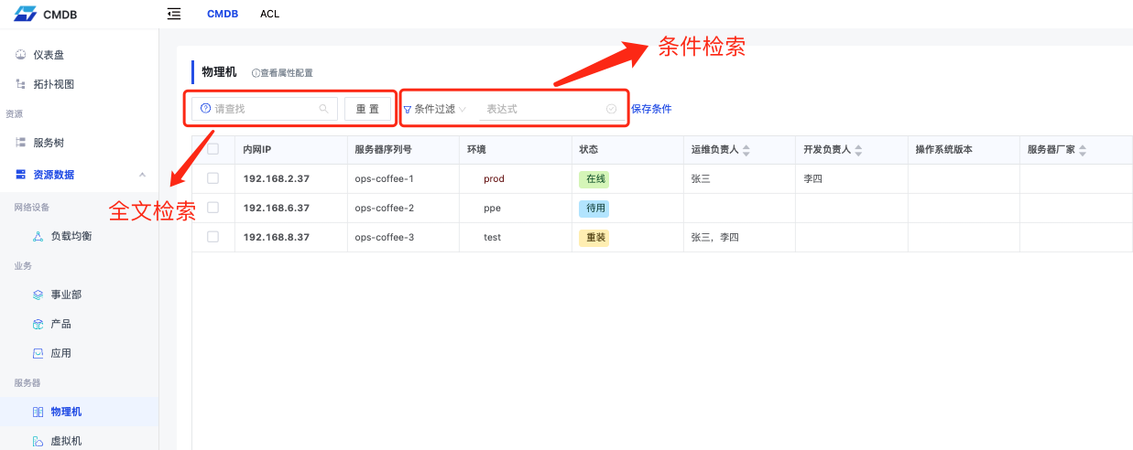This screenshot has height=450, width=1133.
Task: Click the filter funnel icon
Action: click(x=408, y=110)
